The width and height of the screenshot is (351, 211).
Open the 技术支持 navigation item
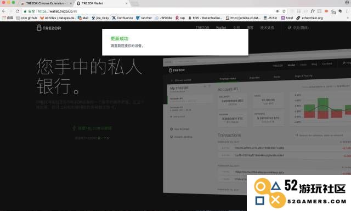267,28
